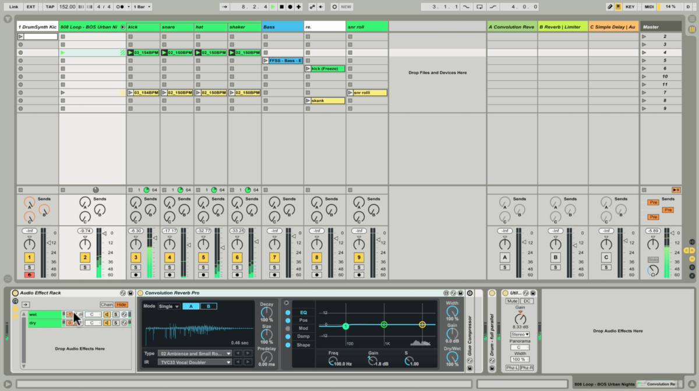Viewport: 699px width, 391px height.
Task: Click the Follow playback arrow icon
Action: click(x=225, y=7)
